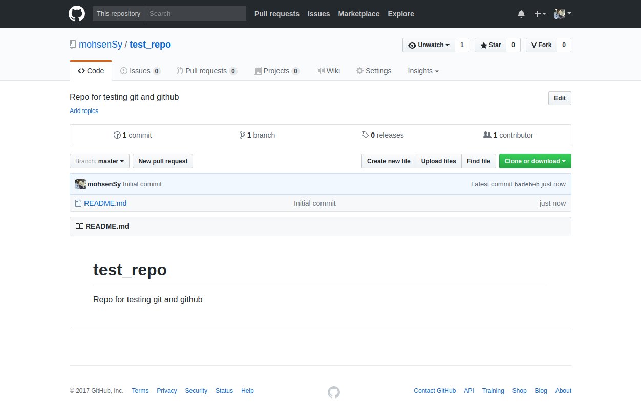Open the Help footer link
641x420 pixels.
pyautogui.click(x=247, y=391)
